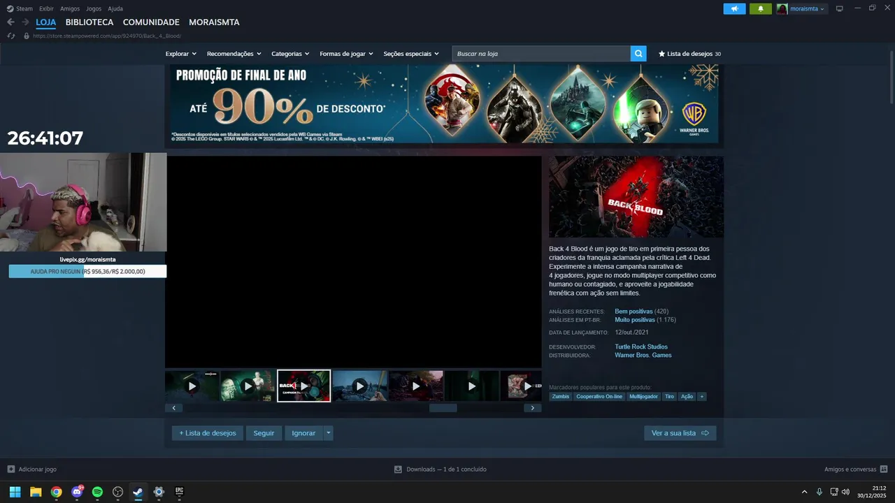Screen dimensions: 895x503
Task: Click the Seguir button
Action: pos(264,433)
